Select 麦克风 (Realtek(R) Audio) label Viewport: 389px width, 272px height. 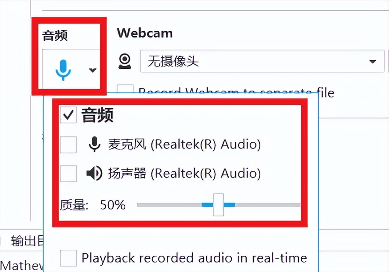184,145
